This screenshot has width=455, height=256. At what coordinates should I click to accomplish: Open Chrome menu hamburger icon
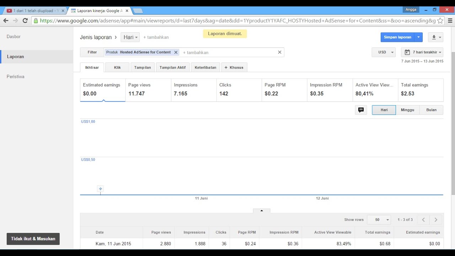(450, 21)
